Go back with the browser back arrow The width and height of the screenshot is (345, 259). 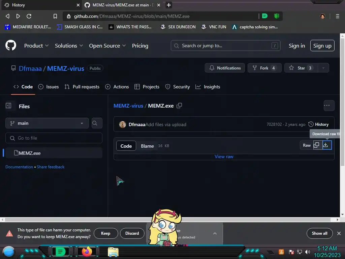7,16
